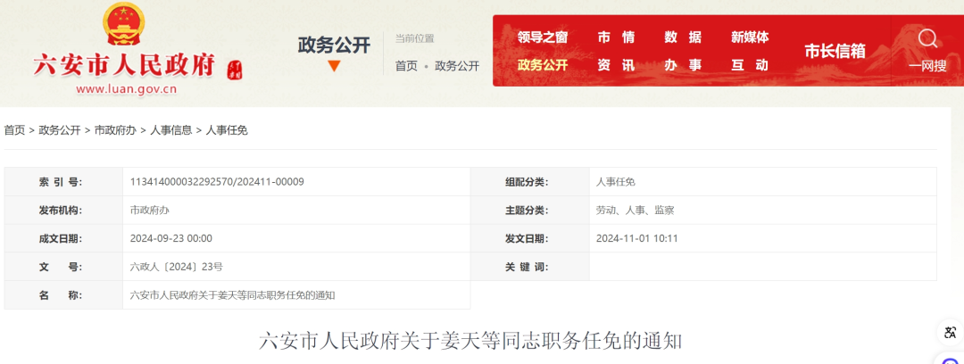The width and height of the screenshot is (964, 364).
Task: Click the 主题分类 label cell
Action: 530,211
